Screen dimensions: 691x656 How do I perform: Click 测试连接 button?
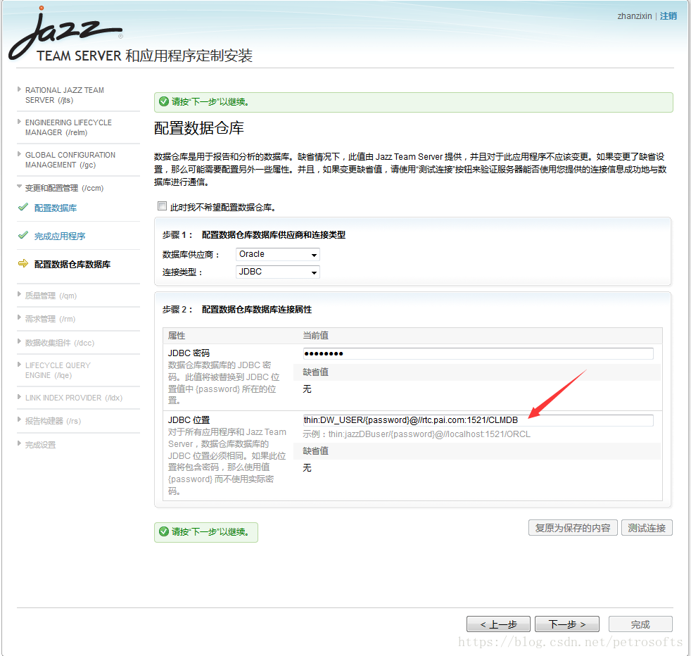647,528
